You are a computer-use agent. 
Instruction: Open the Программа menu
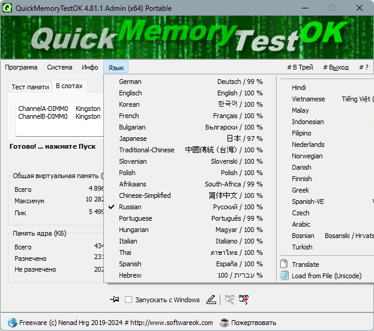pyautogui.click(x=21, y=67)
